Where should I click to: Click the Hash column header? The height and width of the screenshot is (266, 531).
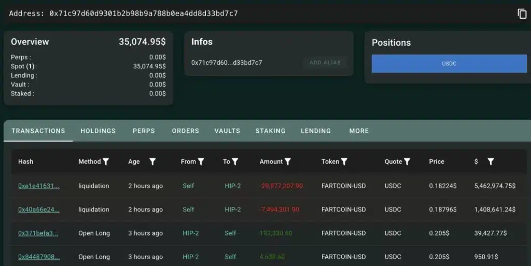point(26,162)
